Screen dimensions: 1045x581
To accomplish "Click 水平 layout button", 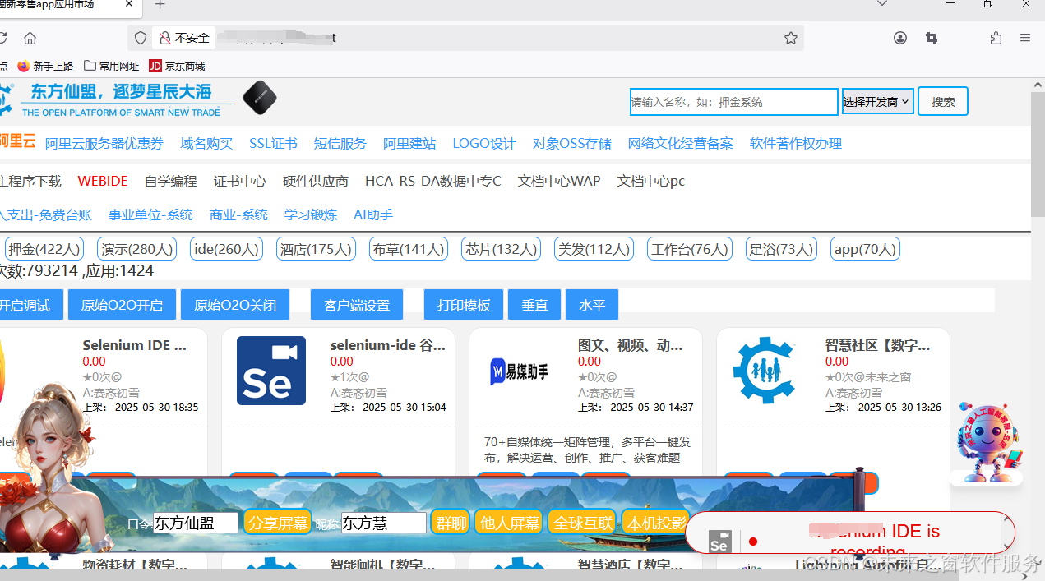I will (592, 305).
